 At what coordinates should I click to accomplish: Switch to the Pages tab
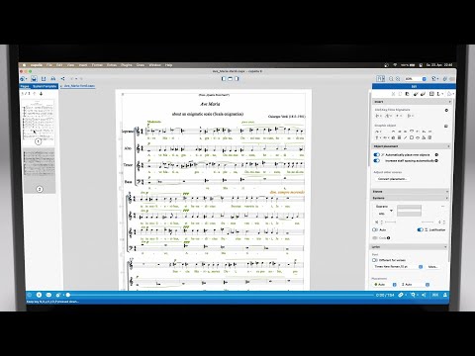pyautogui.click(x=25, y=86)
